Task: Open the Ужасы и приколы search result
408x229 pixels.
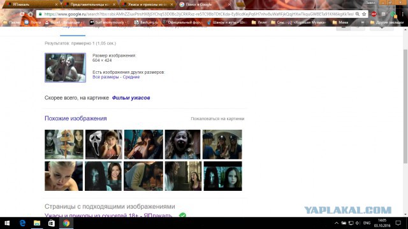Action: coord(108,215)
